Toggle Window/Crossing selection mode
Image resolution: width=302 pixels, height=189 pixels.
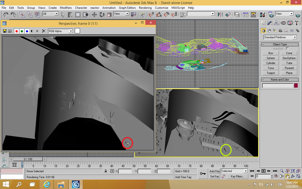click(85, 15)
